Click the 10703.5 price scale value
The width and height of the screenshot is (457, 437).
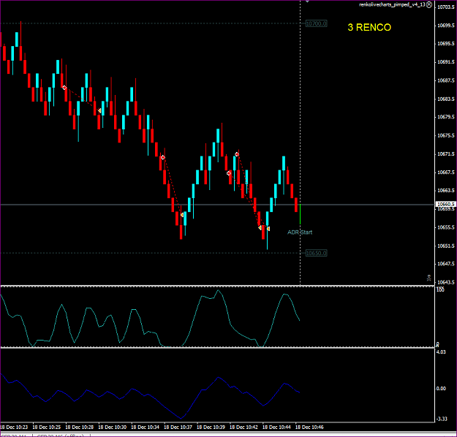(x=446, y=7)
